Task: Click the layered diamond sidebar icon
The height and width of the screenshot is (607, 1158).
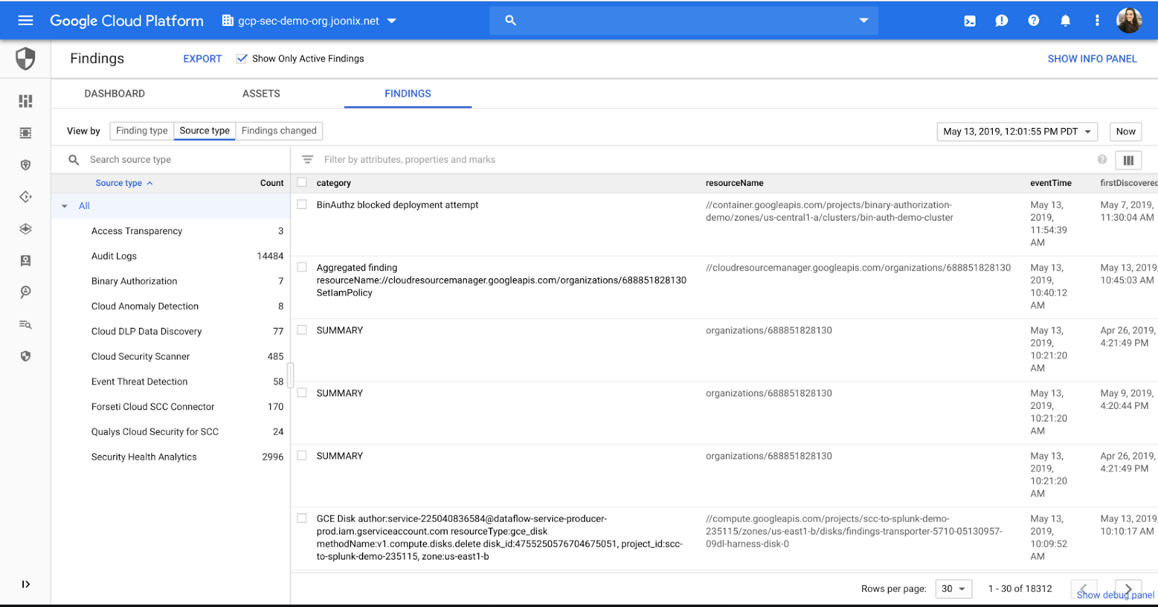Action: click(26, 229)
